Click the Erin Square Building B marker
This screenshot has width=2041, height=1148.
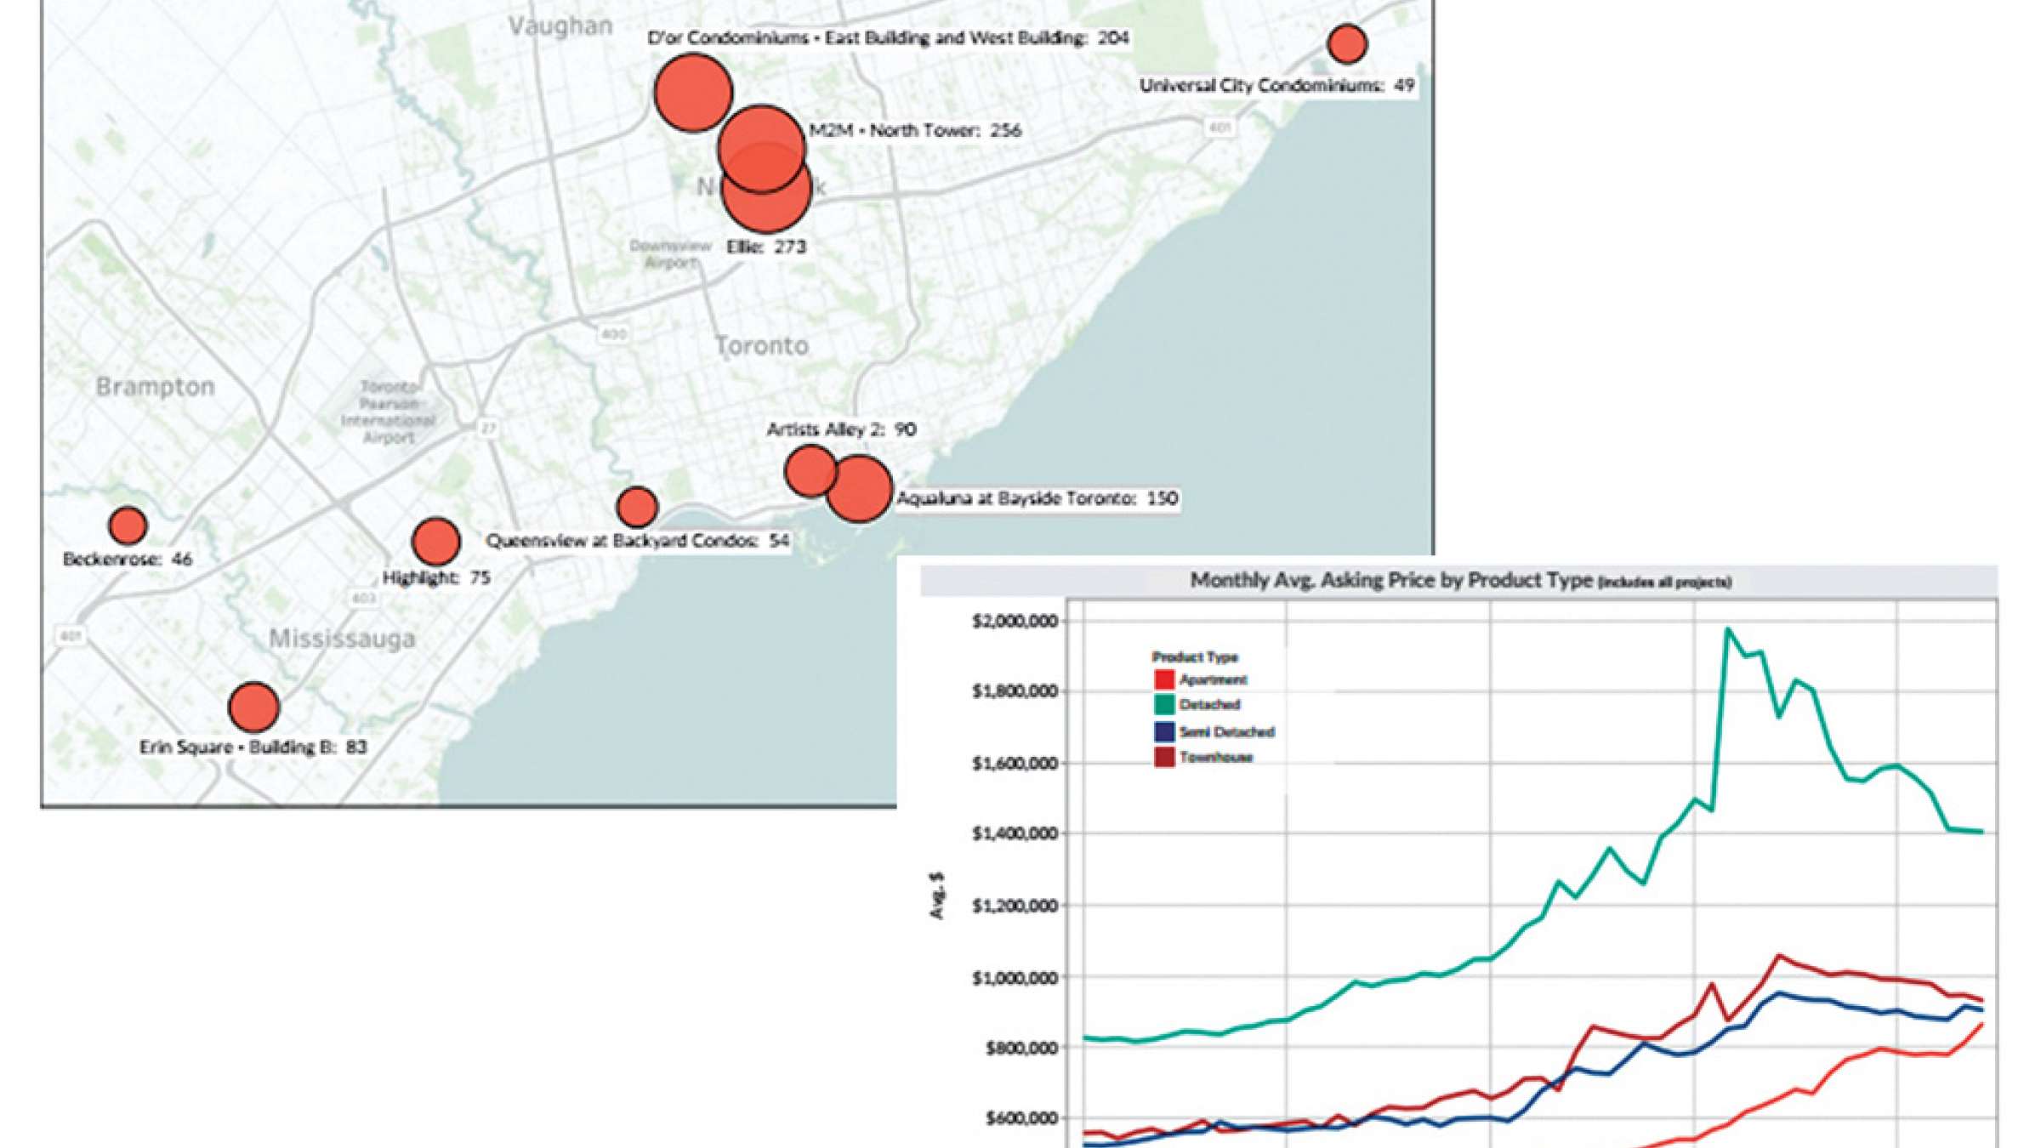(253, 707)
